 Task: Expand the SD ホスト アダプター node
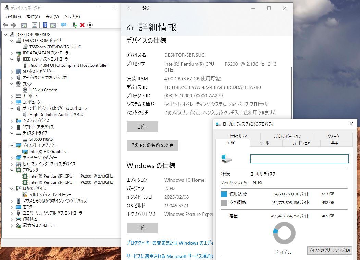pos(12,71)
